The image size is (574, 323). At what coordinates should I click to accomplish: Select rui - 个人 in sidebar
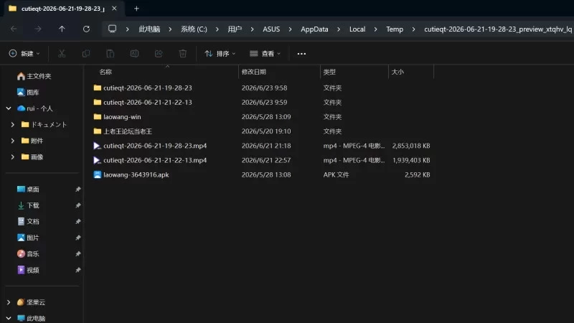pos(35,108)
